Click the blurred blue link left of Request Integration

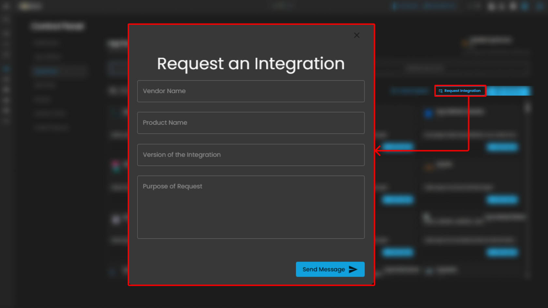coord(409,91)
